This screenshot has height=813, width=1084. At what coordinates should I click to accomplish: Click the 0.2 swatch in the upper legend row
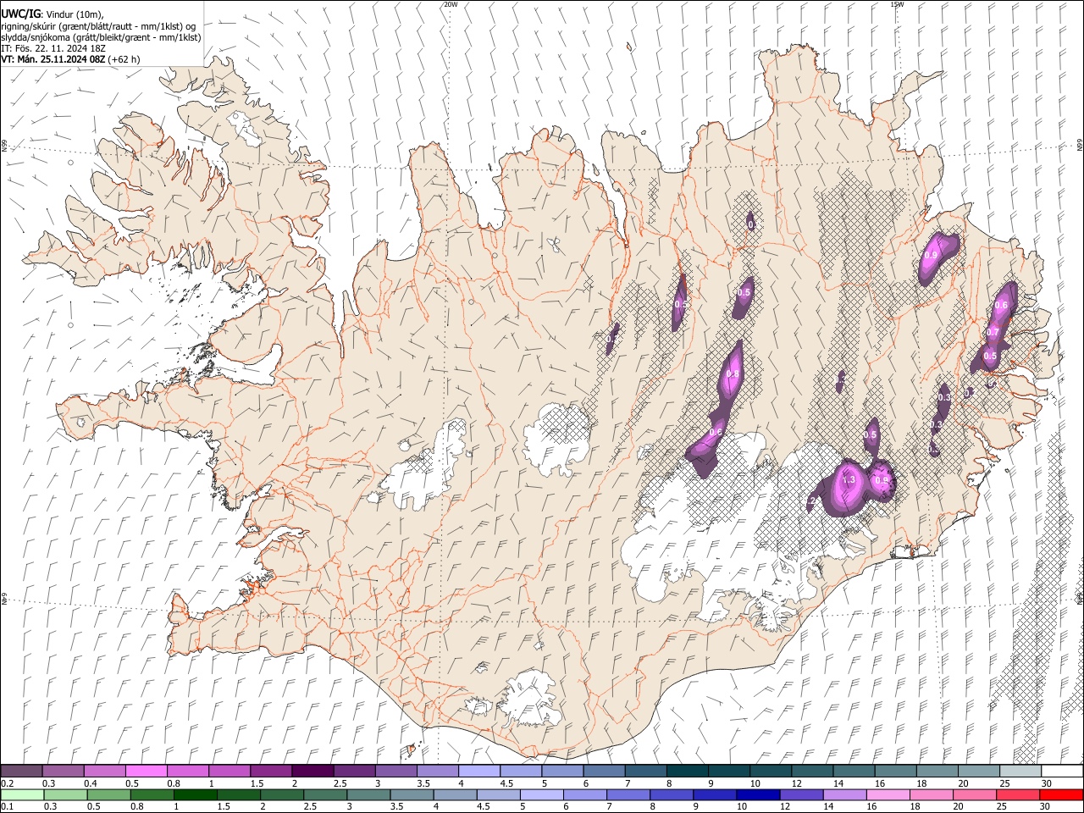pyautogui.click(x=21, y=771)
